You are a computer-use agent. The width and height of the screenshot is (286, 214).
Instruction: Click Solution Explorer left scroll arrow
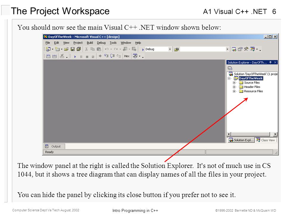229,134
